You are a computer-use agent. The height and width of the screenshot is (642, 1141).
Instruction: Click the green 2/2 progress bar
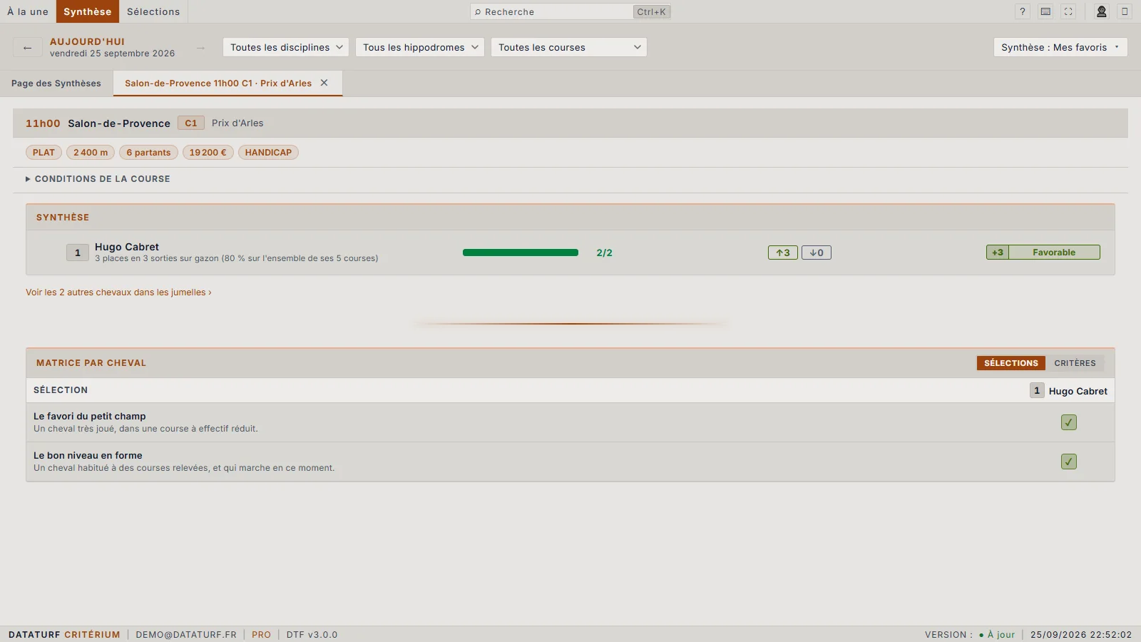pos(521,253)
